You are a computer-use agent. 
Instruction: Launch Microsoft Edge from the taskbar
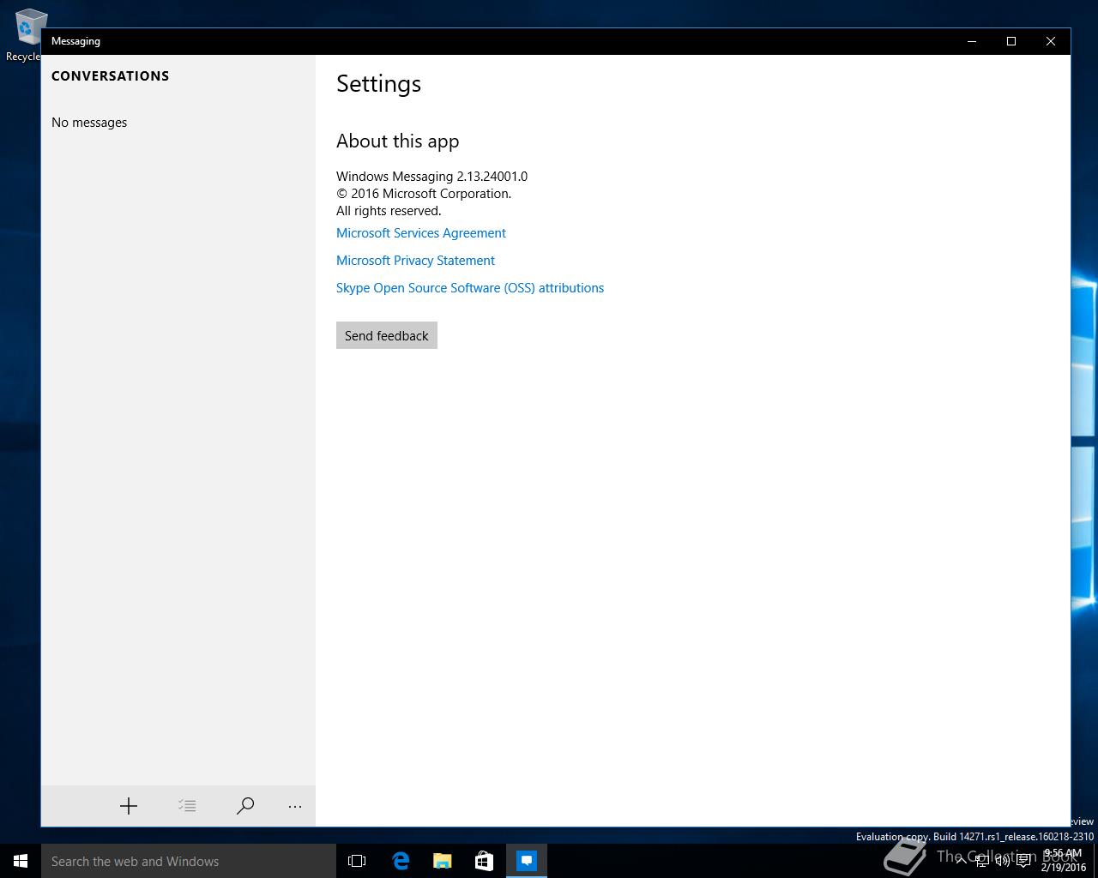click(400, 861)
